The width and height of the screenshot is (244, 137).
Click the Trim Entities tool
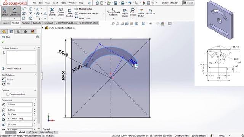pyautogui.click(x=52, y=12)
